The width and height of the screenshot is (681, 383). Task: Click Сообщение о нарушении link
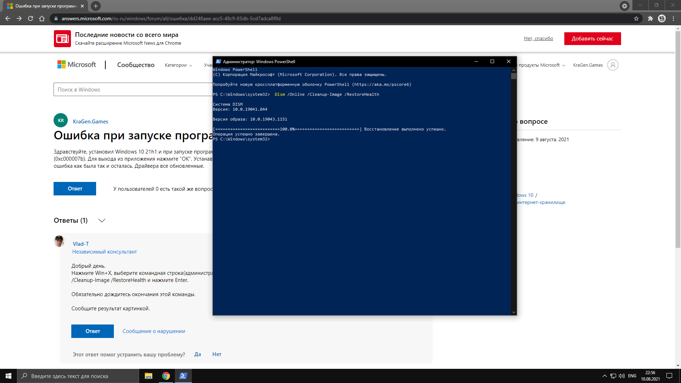pos(154,331)
